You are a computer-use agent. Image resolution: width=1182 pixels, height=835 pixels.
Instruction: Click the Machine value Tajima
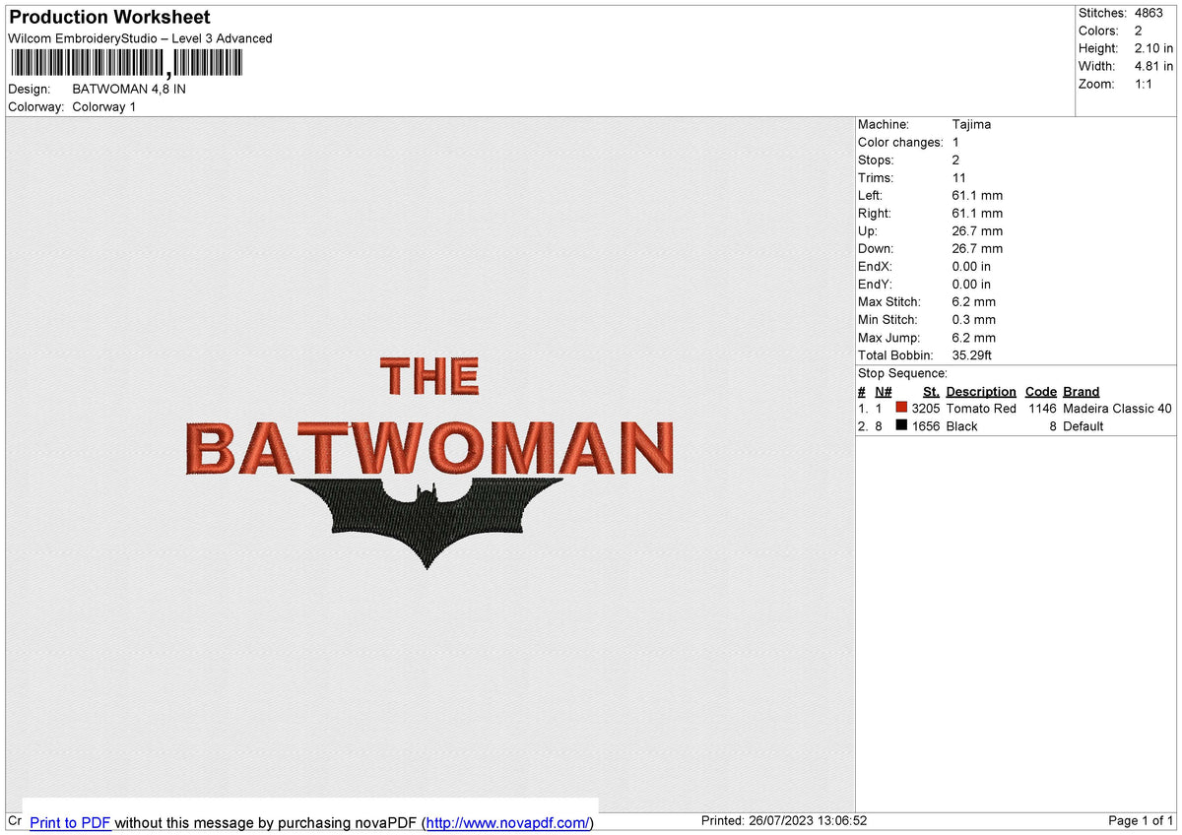[x=971, y=124]
